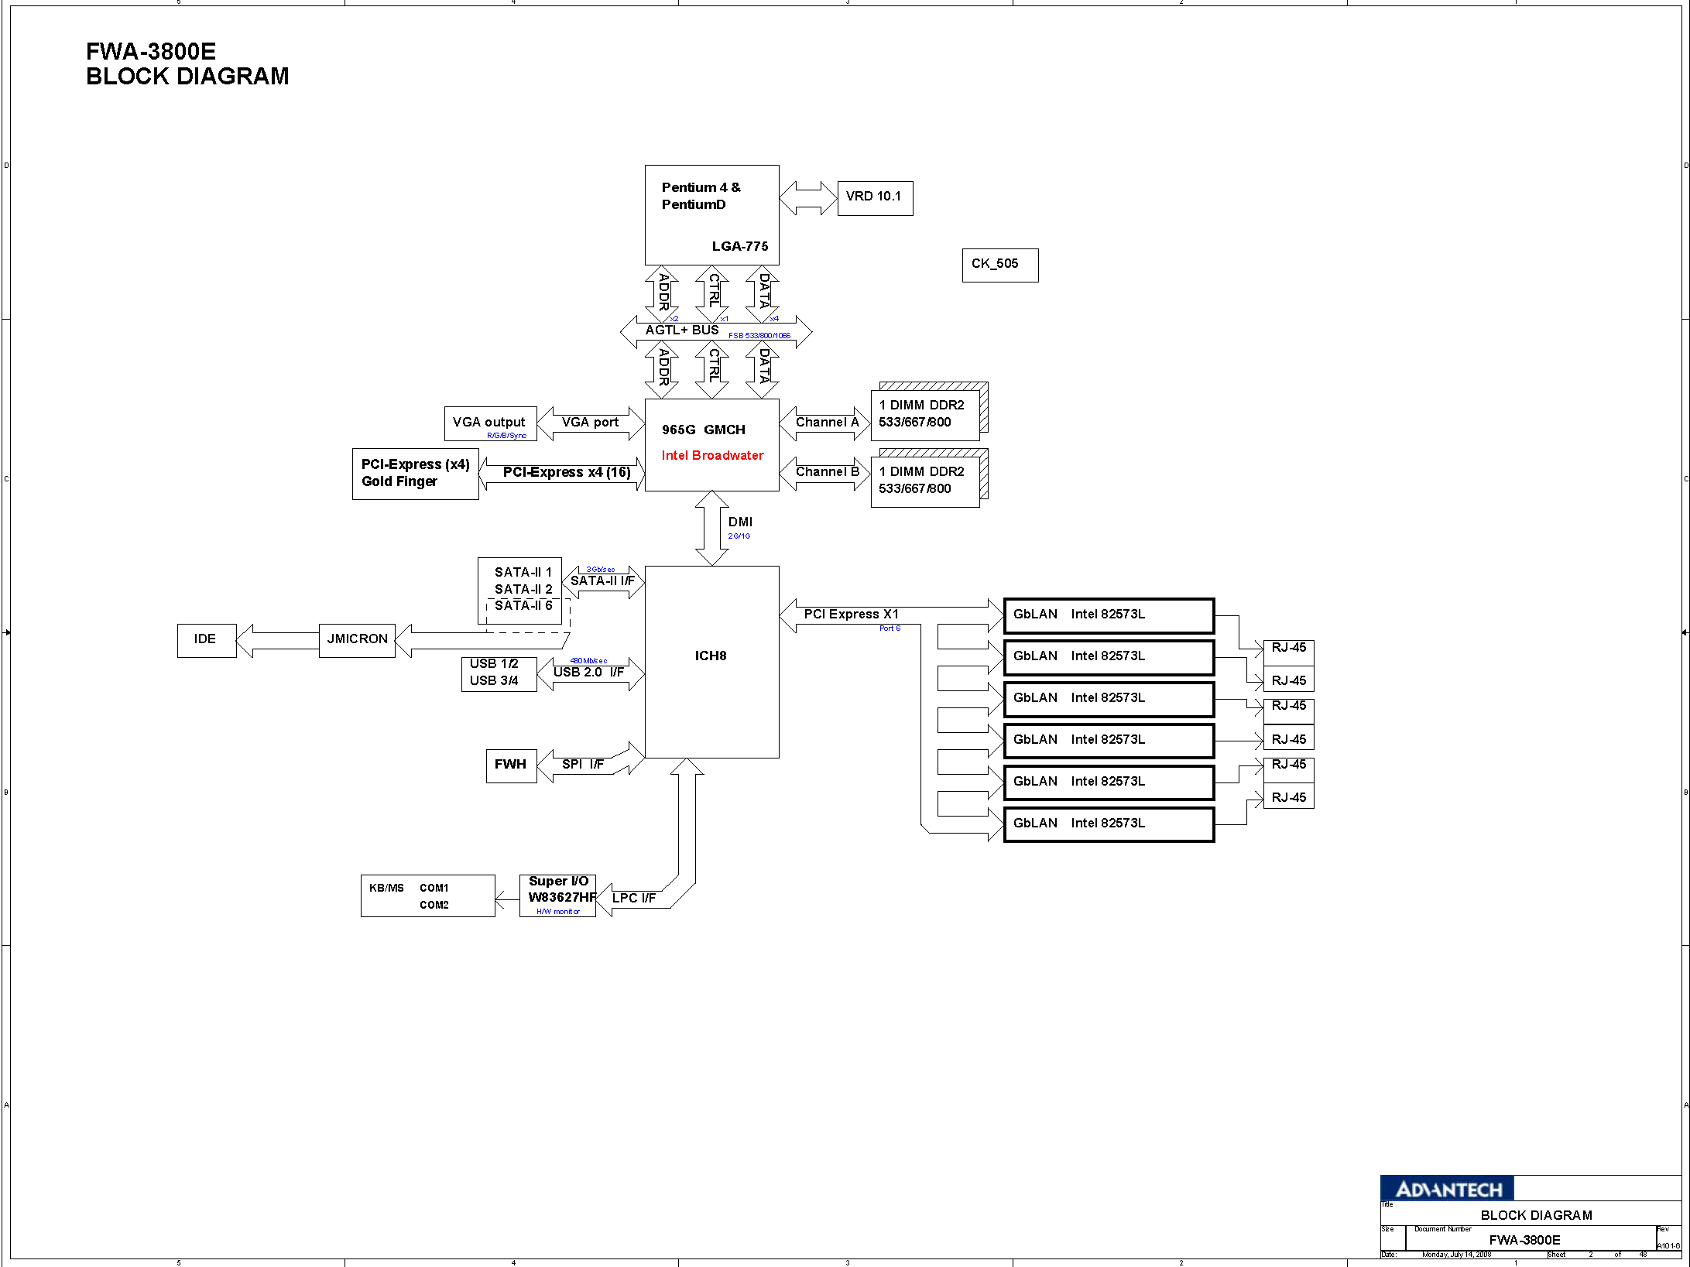
Task: Select the VRD 10.1 block
Action: pos(875,198)
